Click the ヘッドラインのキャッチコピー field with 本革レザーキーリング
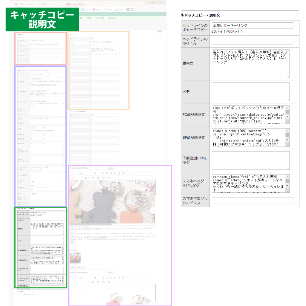The image size is (306, 306). coord(252,26)
